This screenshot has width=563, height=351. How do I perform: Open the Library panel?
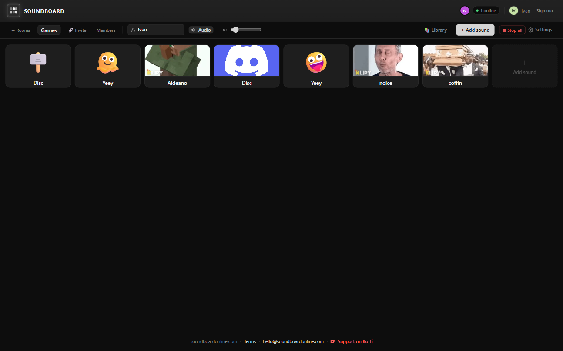coord(435,30)
